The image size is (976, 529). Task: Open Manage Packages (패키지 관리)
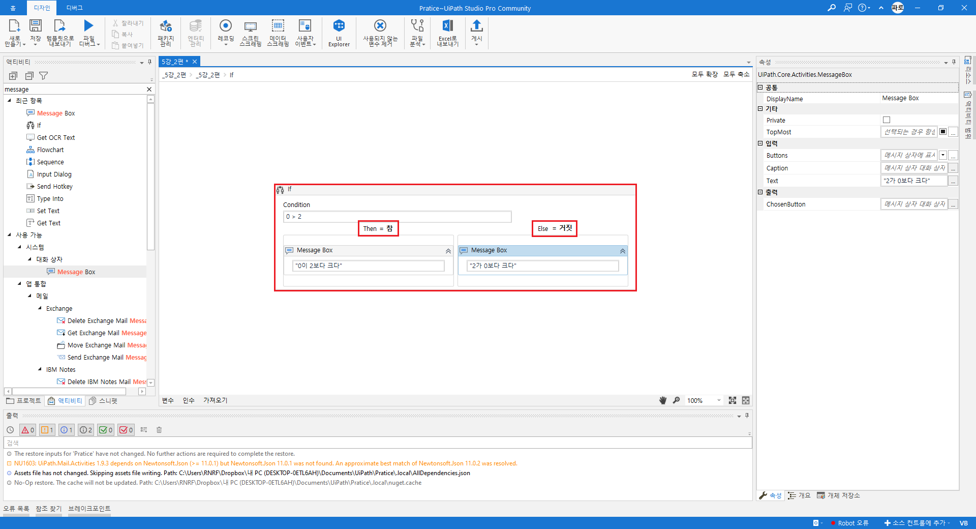pyautogui.click(x=166, y=26)
